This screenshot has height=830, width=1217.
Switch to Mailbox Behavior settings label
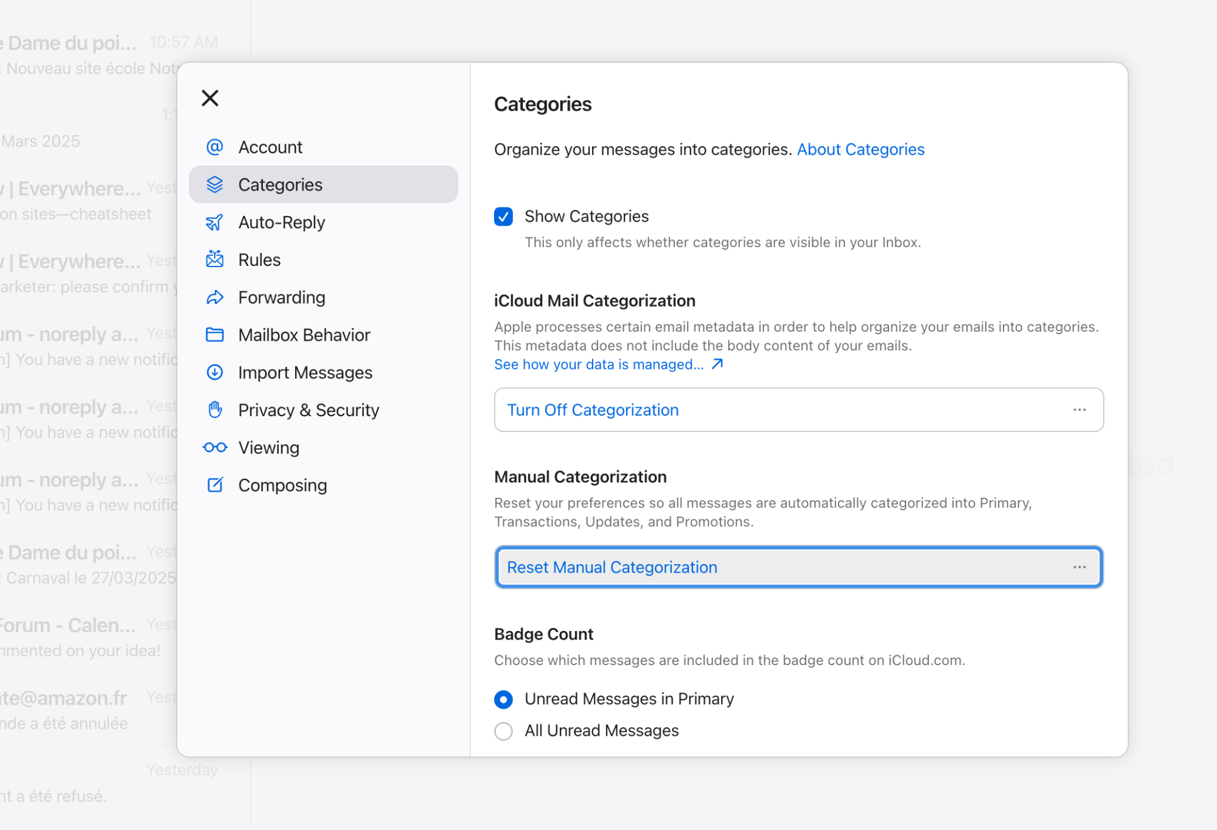point(304,335)
